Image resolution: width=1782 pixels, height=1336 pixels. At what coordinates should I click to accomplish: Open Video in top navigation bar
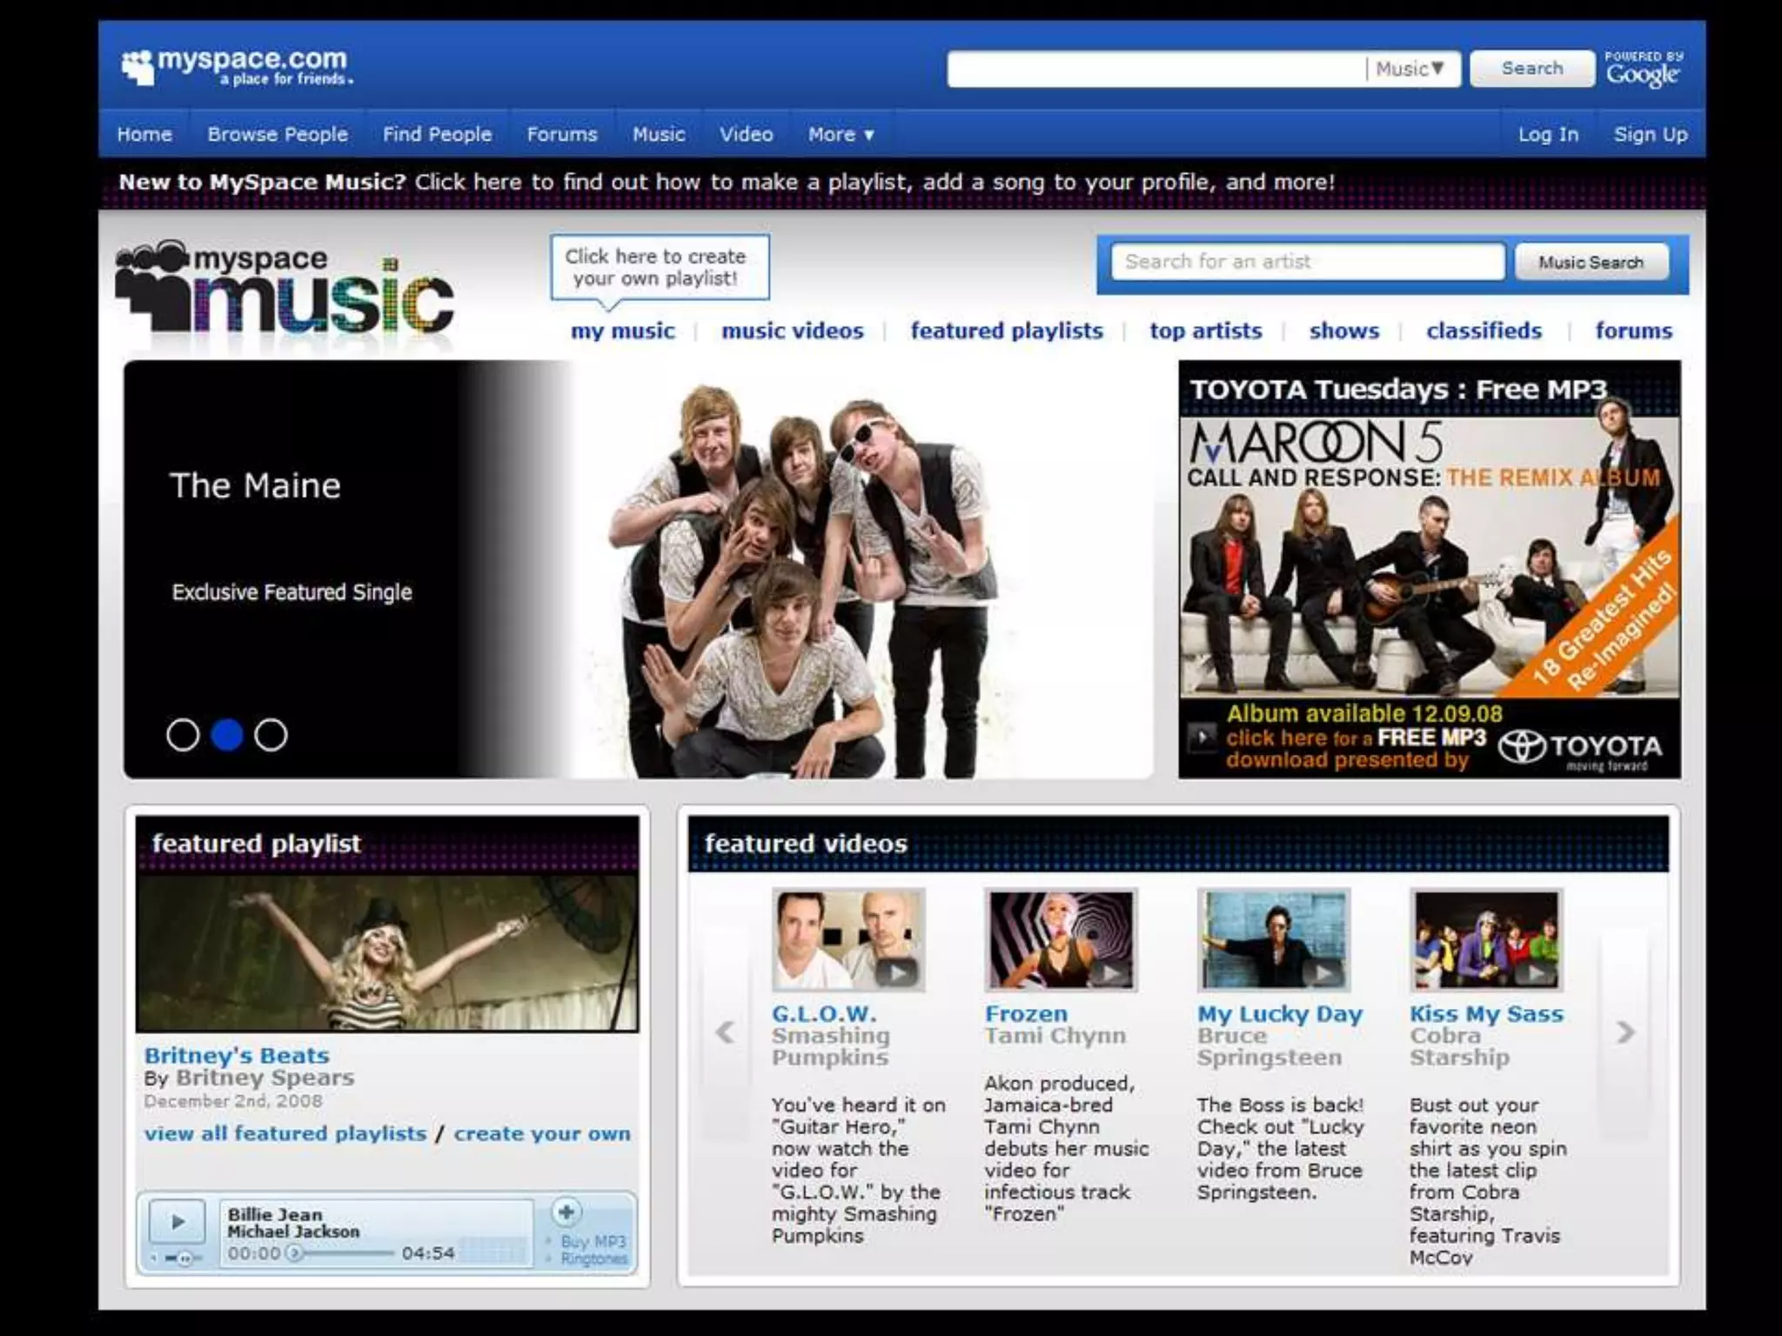click(x=746, y=134)
